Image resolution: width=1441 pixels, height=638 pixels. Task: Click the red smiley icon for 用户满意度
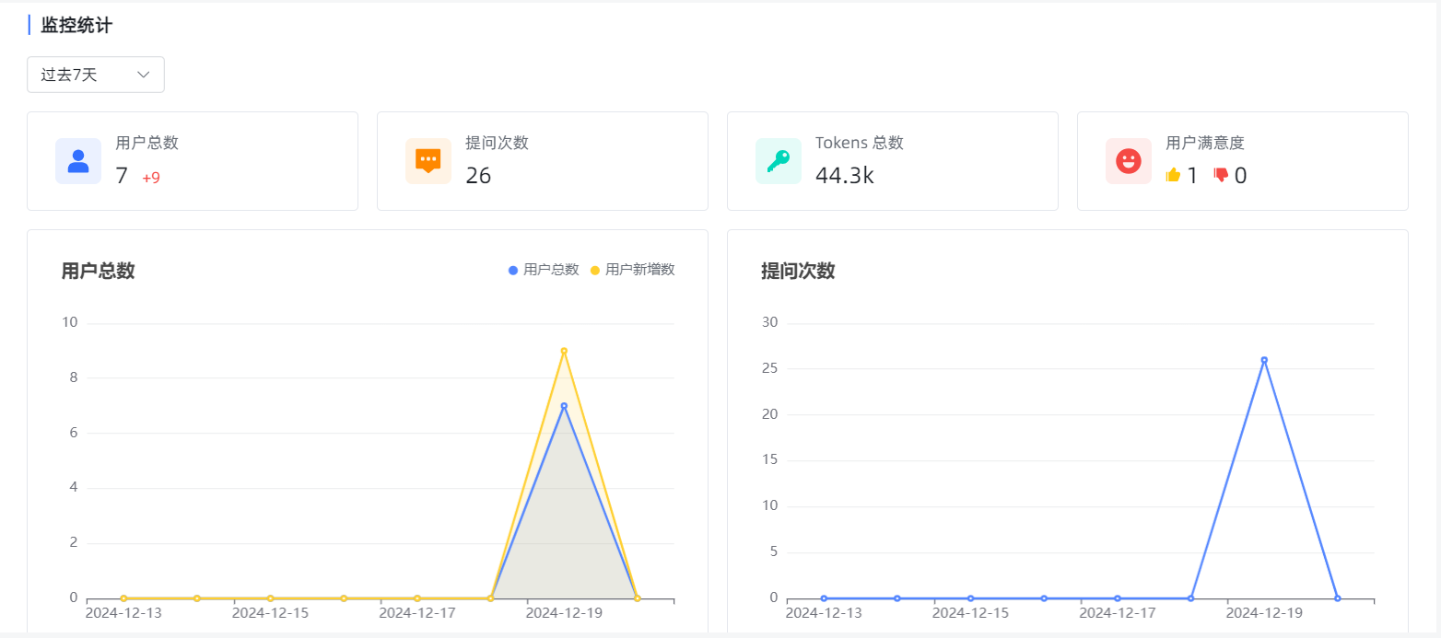click(1129, 161)
